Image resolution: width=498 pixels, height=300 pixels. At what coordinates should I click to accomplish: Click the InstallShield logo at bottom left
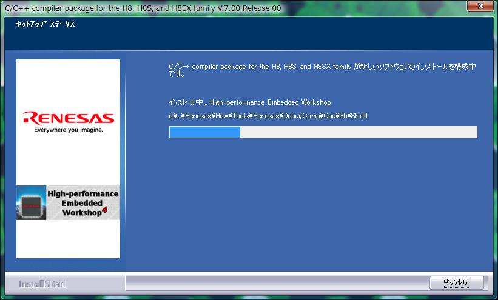(42, 284)
